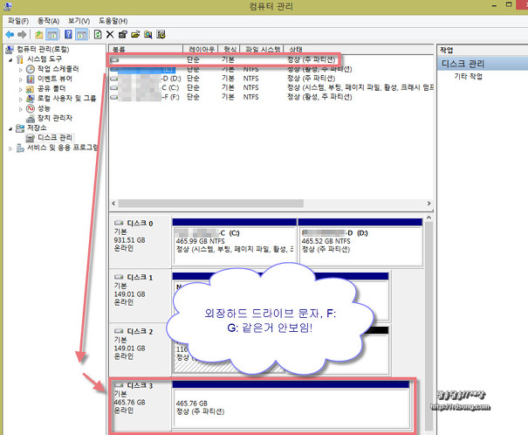Open the 보기(V) menu

point(79,20)
